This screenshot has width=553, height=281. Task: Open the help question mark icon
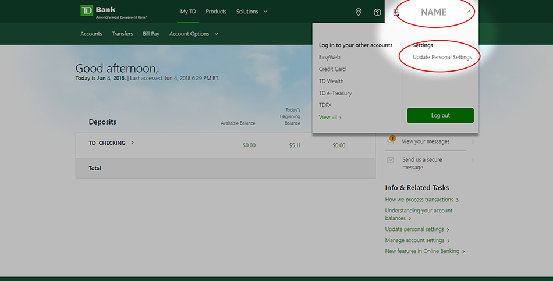377,12
